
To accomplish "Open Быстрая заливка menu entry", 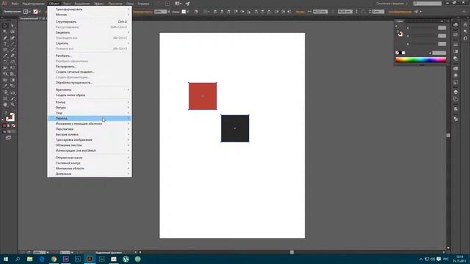I will [90, 134].
